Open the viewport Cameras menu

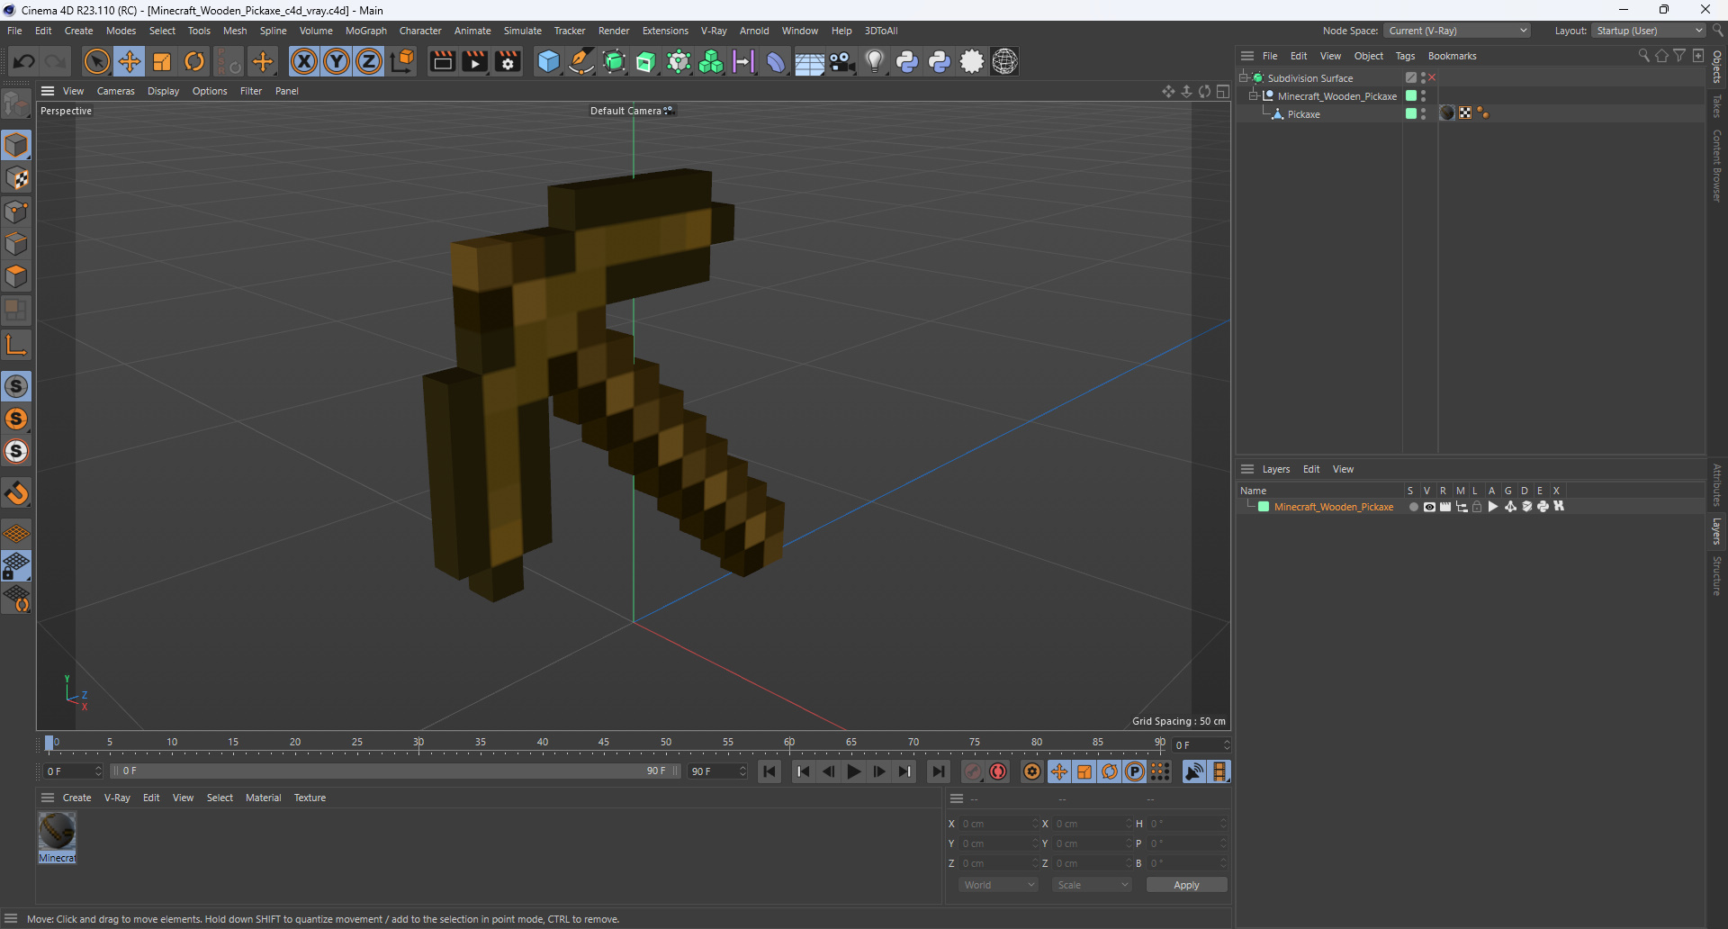pos(115,91)
